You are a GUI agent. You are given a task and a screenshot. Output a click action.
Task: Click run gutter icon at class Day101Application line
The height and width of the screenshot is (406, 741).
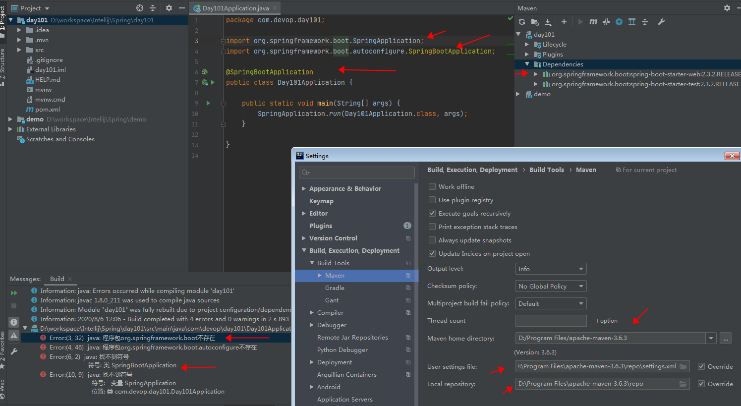point(213,82)
